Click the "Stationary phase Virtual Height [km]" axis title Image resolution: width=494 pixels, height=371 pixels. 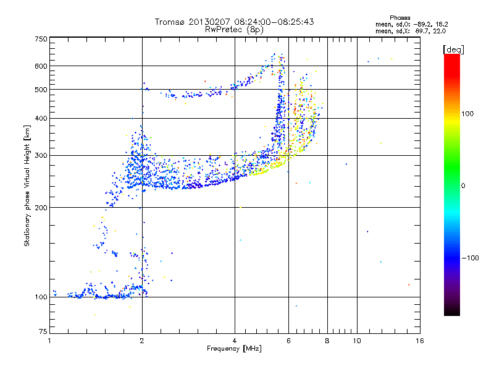(27, 185)
